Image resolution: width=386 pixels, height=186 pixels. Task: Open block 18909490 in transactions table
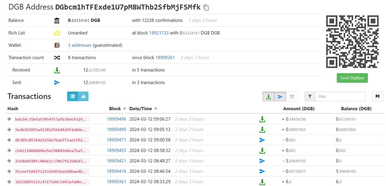[x=116, y=130]
